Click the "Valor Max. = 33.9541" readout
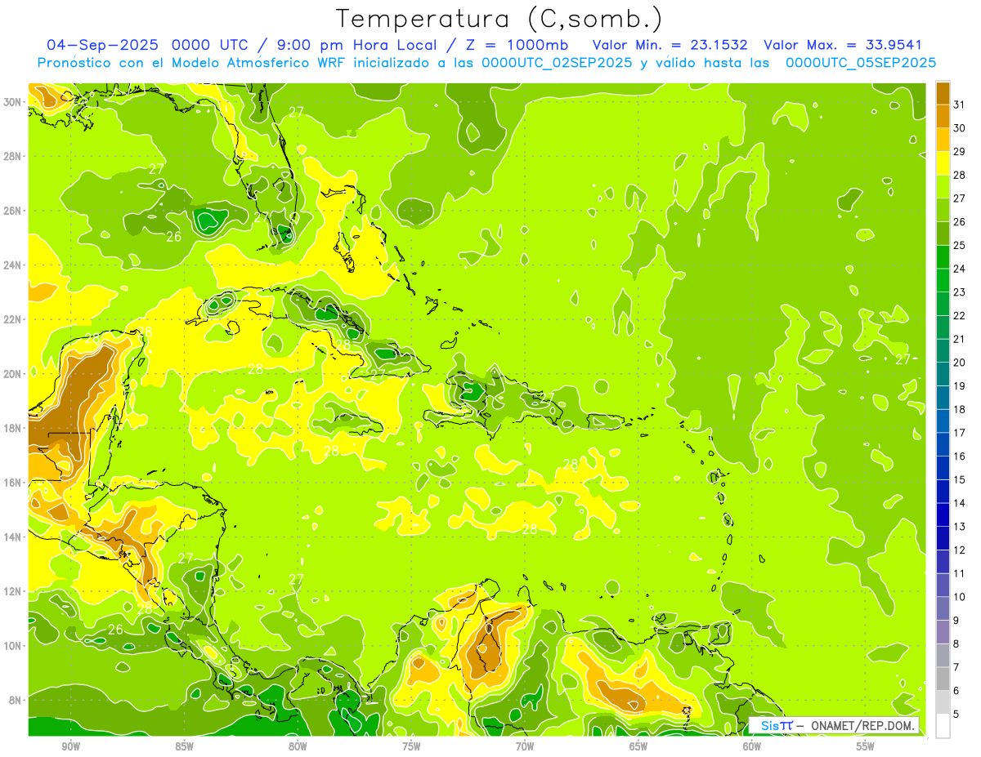981x757 pixels. coord(843,45)
